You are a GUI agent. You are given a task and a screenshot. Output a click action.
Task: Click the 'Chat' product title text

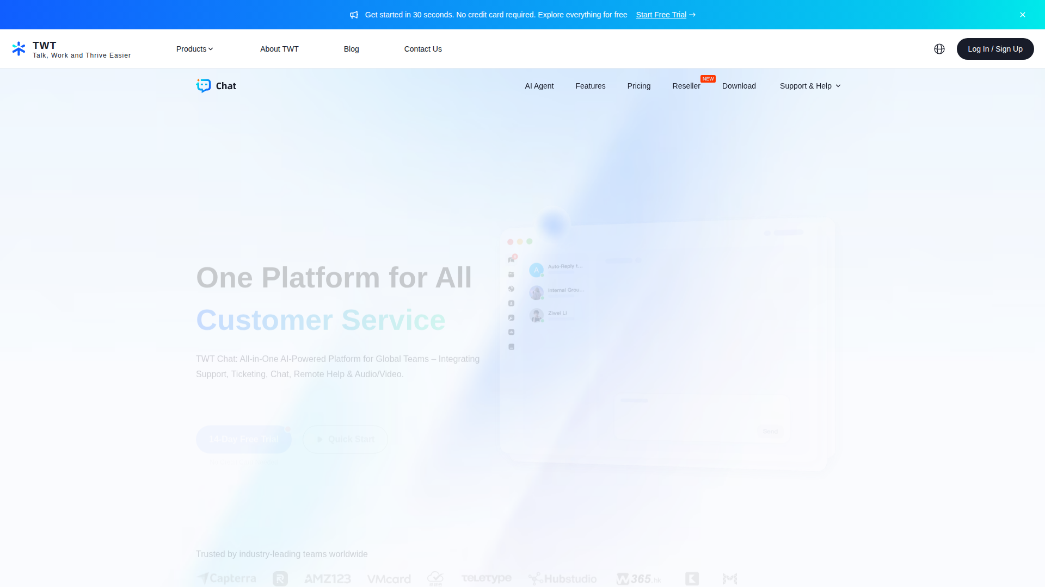pyautogui.click(x=226, y=86)
